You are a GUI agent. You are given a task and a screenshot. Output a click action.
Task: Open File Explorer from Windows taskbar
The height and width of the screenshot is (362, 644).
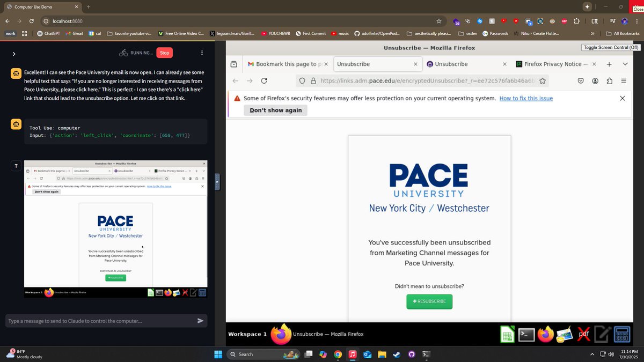tap(382, 354)
